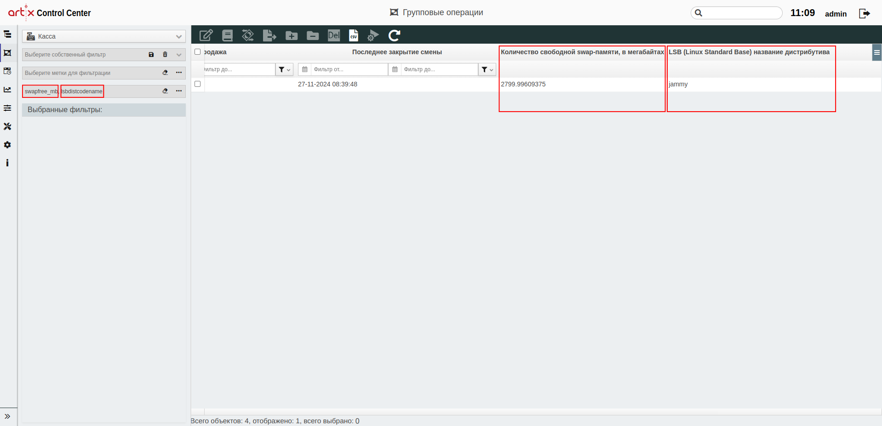
Task: Click the edit pencil toolbar icon
Action: click(x=206, y=35)
